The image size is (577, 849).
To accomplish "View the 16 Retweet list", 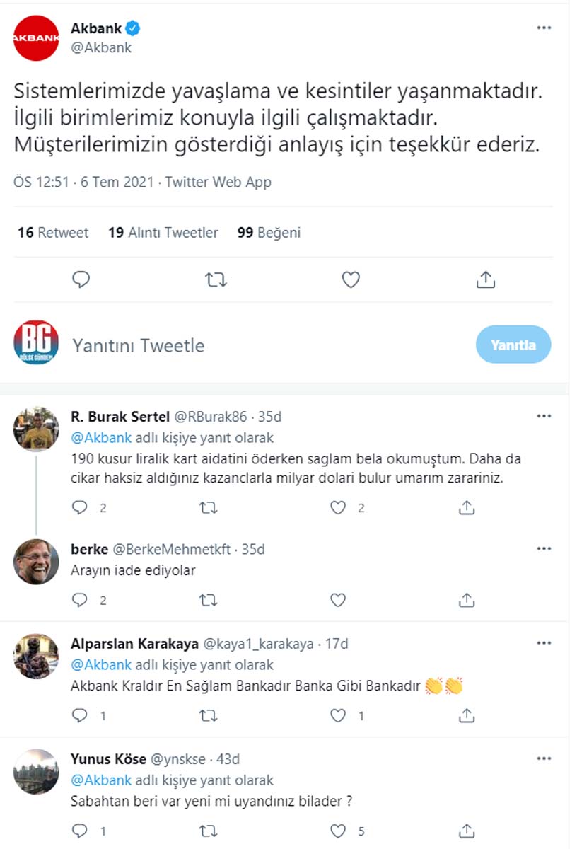I will pos(52,232).
